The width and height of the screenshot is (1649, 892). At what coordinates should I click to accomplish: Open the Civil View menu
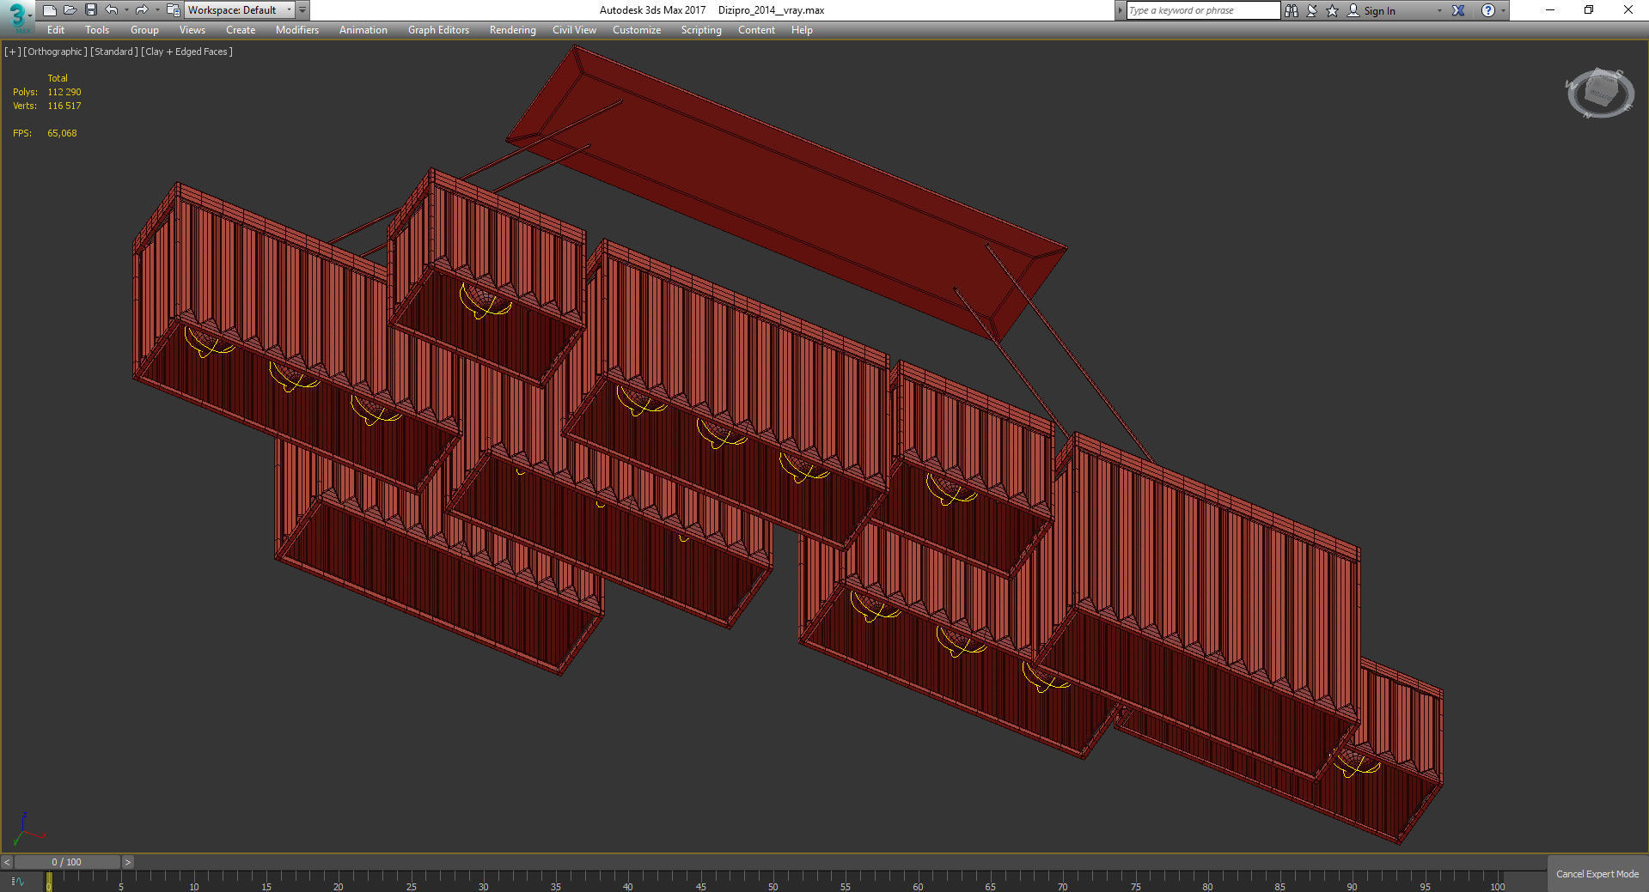tap(574, 30)
